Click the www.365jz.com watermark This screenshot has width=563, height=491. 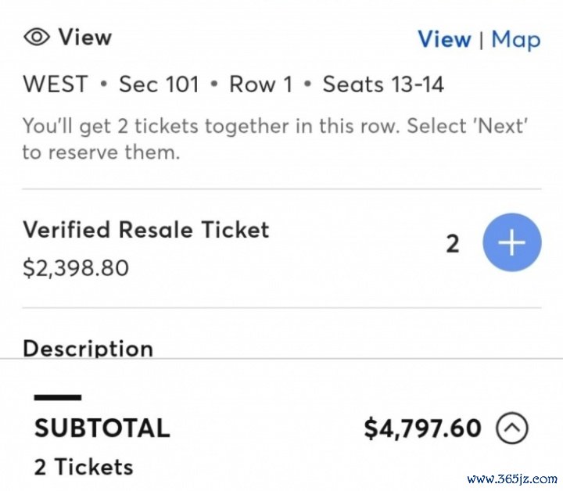[511, 478]
